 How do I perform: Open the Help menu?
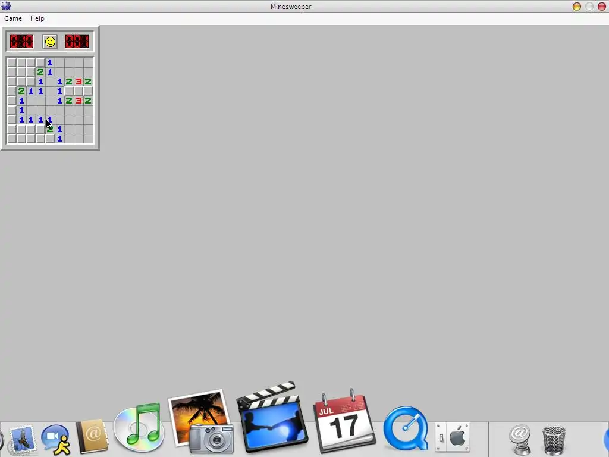[37, 18]
